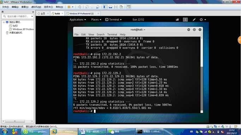Click the Unity mode toolbar icon
This screenshot has height=135, width=241.
point(121,7)
